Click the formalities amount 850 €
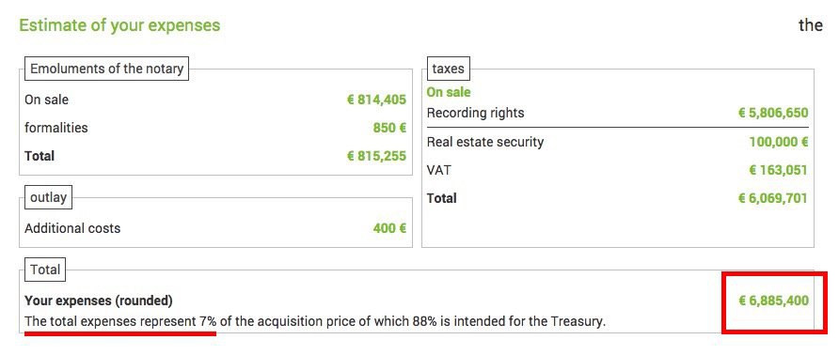Image resolution: width=839 pixels, height=355 pixels. [389, 129]
